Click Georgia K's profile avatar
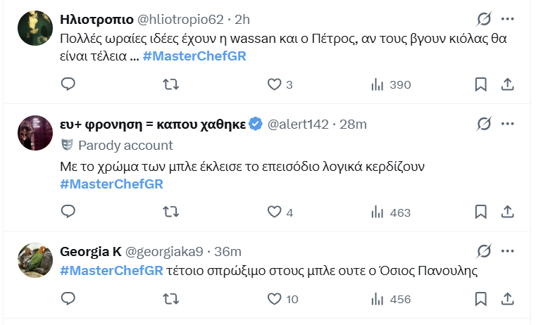 (x=35, y=261)
